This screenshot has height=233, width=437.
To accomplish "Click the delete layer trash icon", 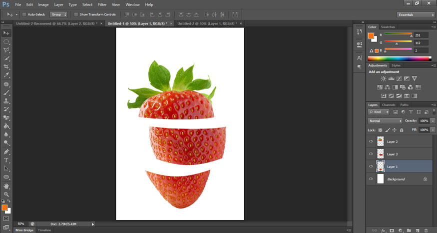I will (426, 230).
